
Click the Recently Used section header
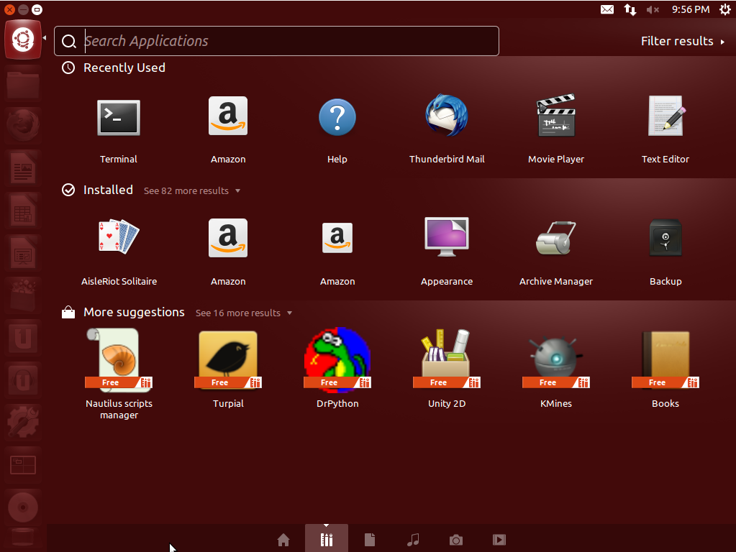[x=114, y=68]
